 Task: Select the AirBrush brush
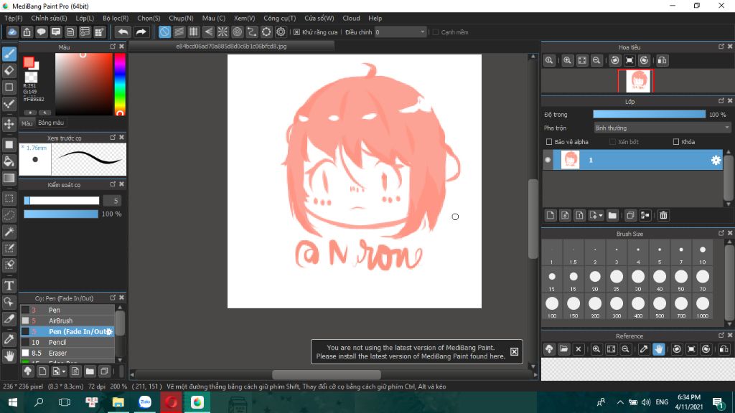coord(67,321)
